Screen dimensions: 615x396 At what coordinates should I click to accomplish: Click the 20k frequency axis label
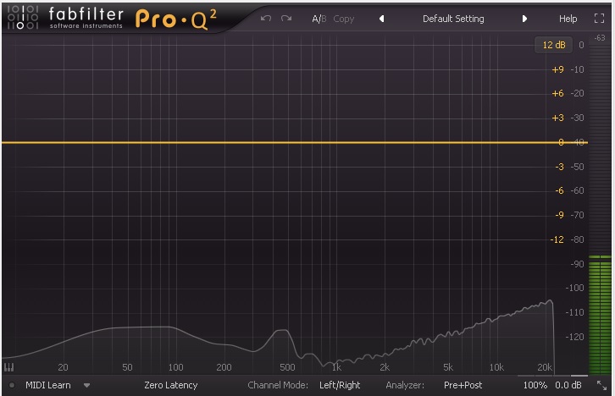(x=545, y=367)
